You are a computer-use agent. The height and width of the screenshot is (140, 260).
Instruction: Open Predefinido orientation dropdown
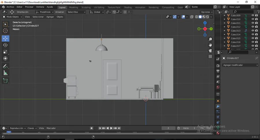point(44,12)
